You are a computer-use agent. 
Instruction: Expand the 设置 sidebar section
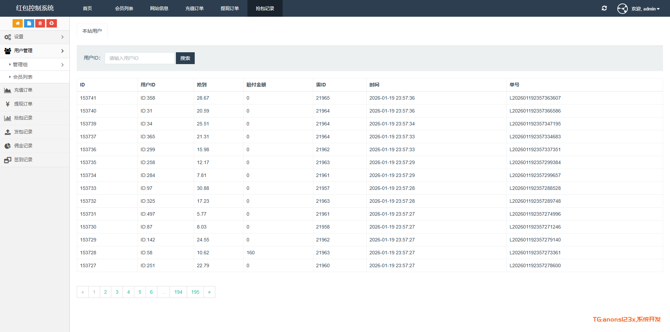[x=35, y=37]
